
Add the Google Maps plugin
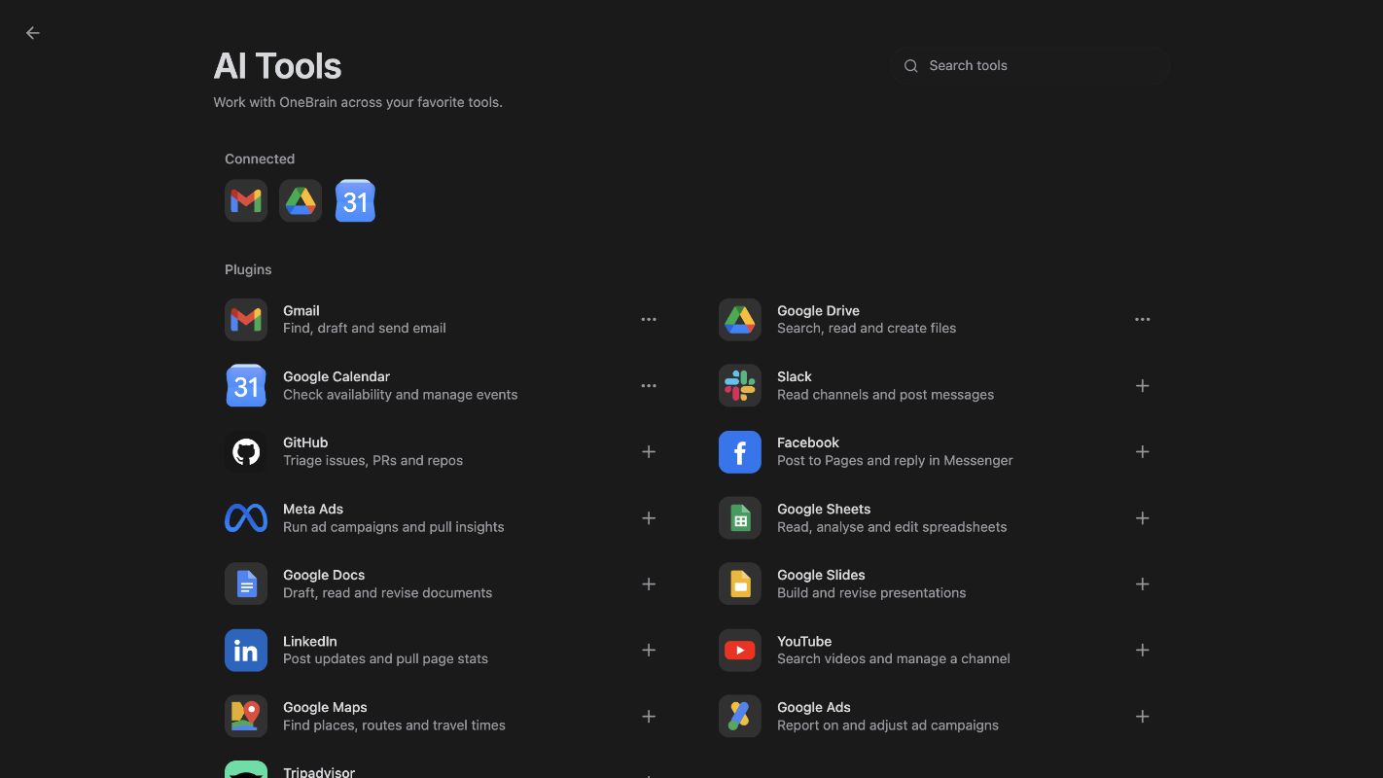pos(649,716)
